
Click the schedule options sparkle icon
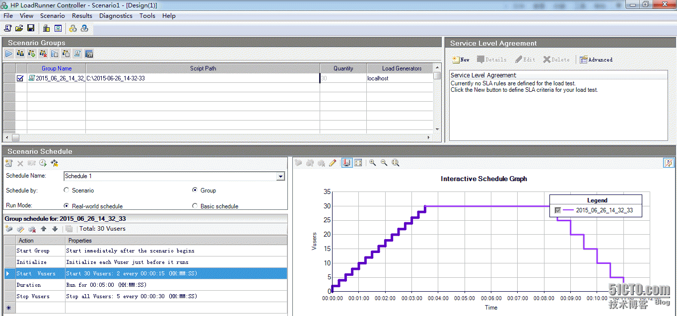click(x=55, y=163)
